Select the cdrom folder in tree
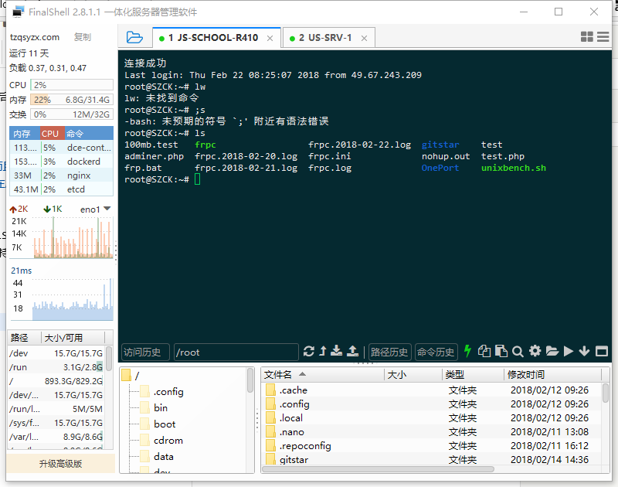The image size is (618, 487). pos(162,440)
